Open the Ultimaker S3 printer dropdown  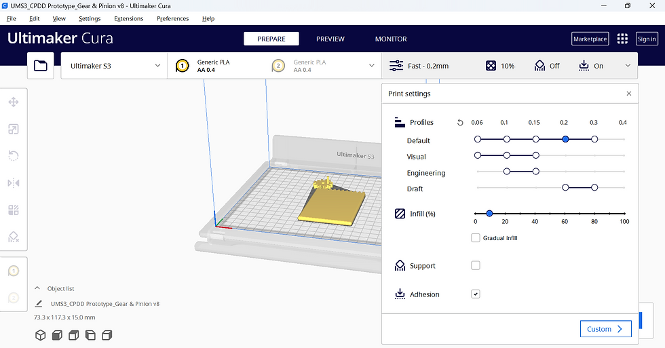coord(114,66)
